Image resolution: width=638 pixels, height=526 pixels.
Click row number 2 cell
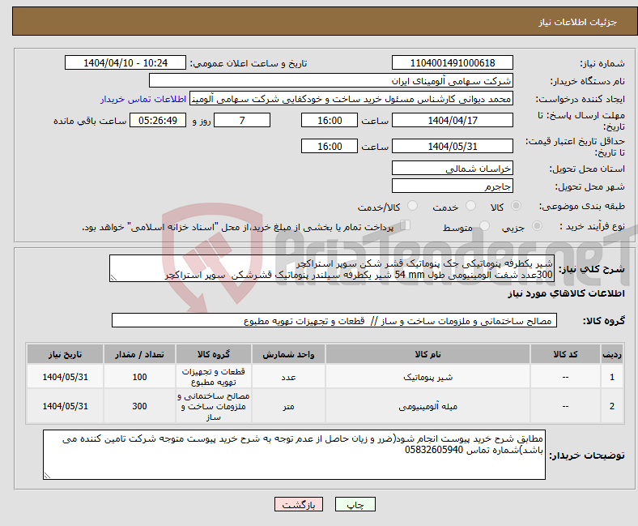[x=612, y=406]
